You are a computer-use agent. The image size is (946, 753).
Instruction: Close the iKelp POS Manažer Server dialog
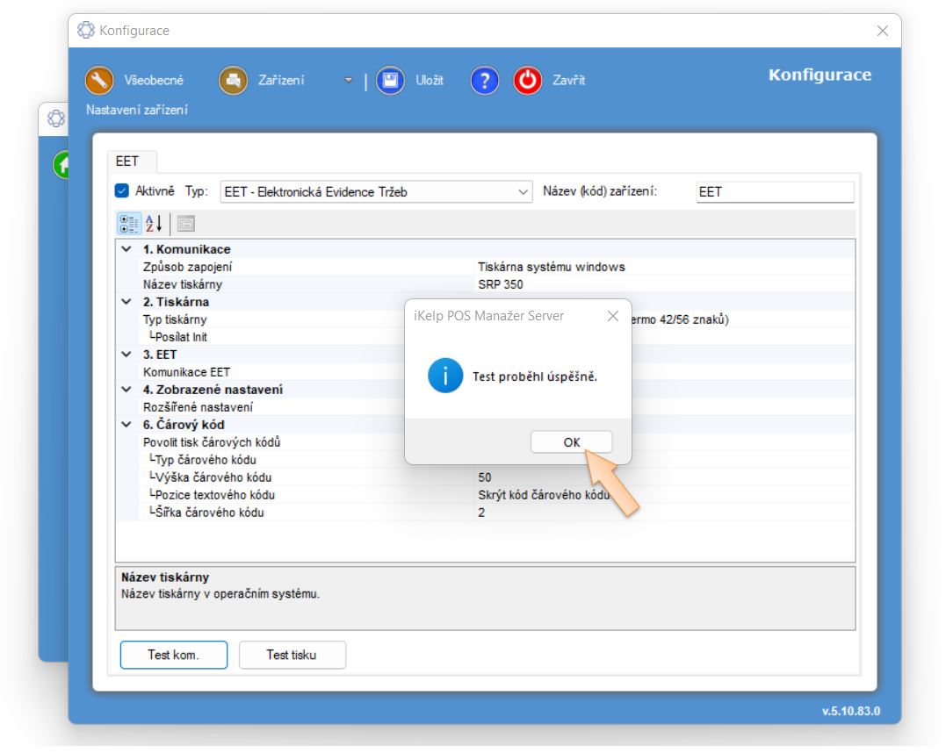pos(613,316)
